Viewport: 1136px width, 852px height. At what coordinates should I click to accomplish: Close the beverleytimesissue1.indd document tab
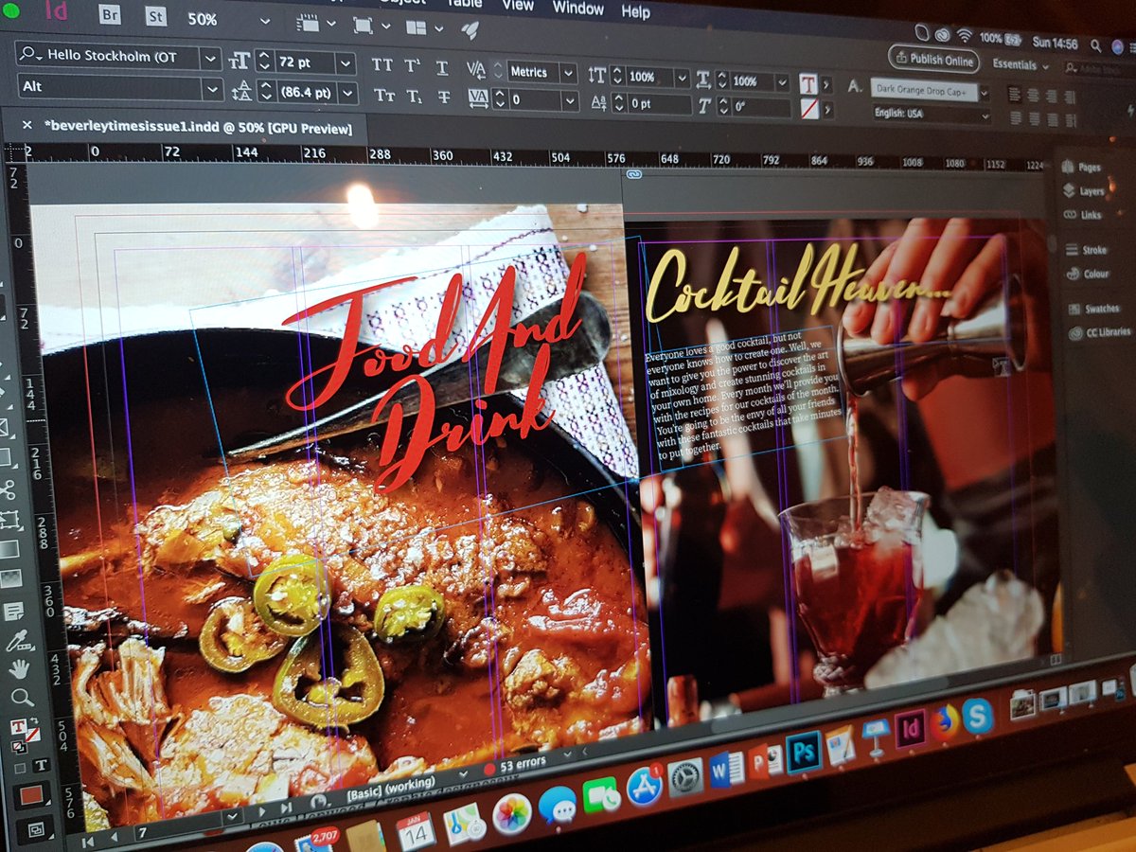(26, 124)
